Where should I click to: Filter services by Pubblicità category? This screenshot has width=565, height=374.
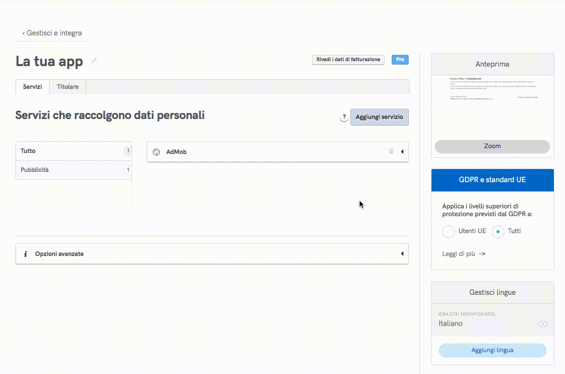(x=34, y=170)
